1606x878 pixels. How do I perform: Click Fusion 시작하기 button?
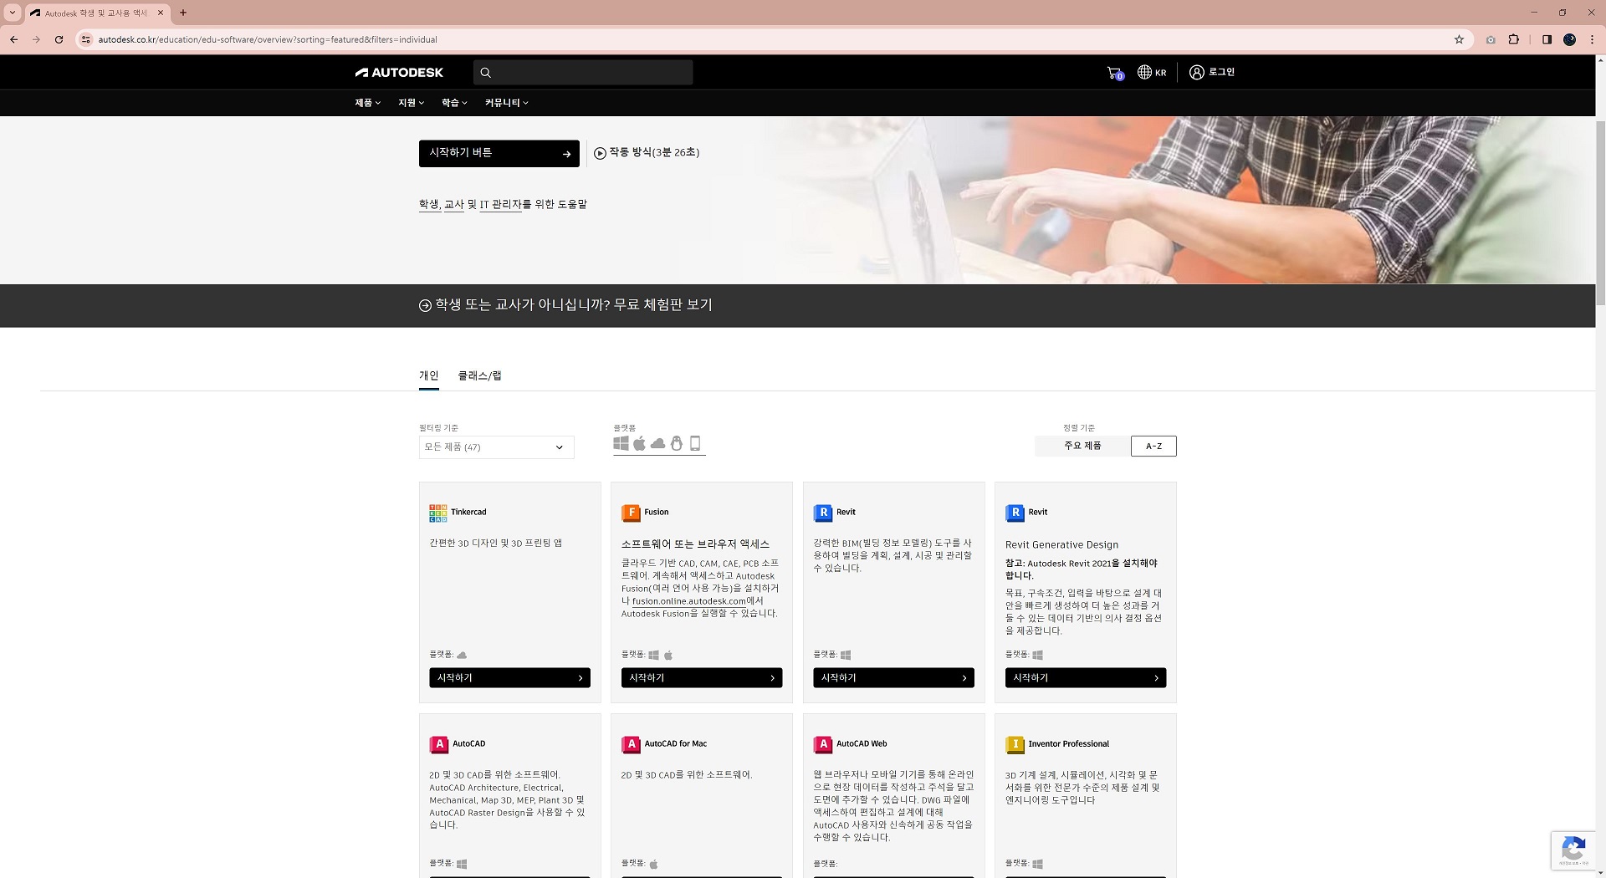coord(702,678)
